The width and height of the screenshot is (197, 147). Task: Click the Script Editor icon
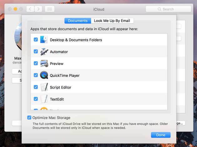(44, 87)
